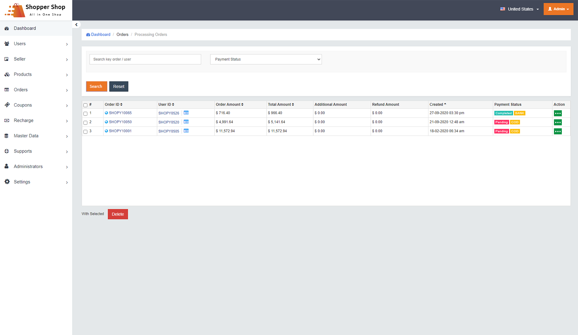
Task: Open Supports menu item
Action: click(x=36, y=151)
